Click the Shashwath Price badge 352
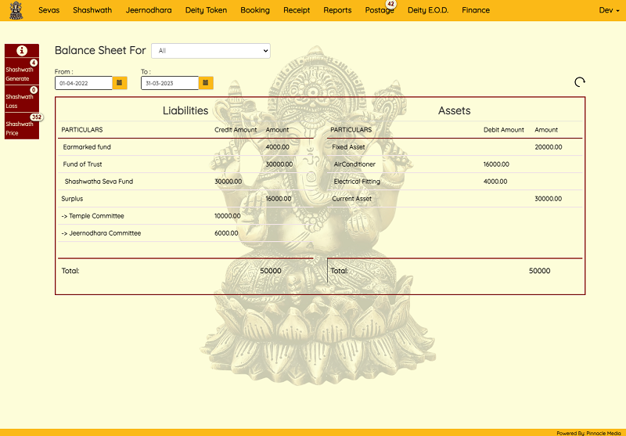 (36, 117)
